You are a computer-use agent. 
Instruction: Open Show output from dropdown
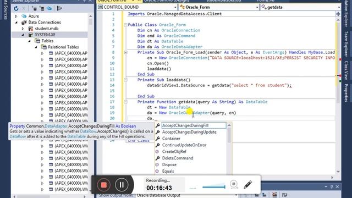[236, 195]
